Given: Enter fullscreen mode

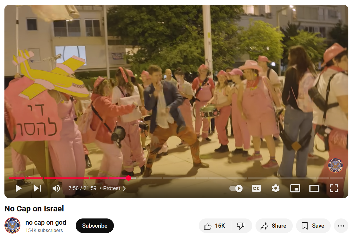Looking at the screenshot, I should click(x=334, y=188).
